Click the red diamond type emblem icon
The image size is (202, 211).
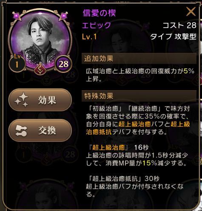pos(40,69)
